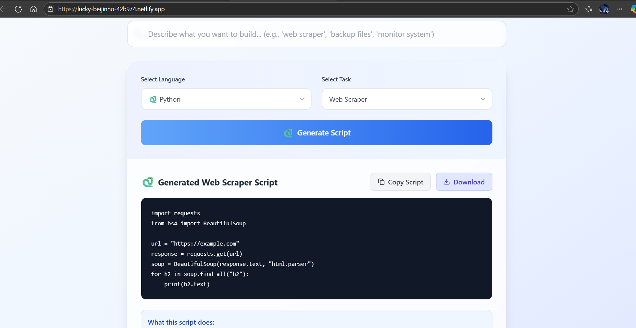Open the Select Task dropdown
This screenshot has height=328, width=636.
(x=406, y=99)
